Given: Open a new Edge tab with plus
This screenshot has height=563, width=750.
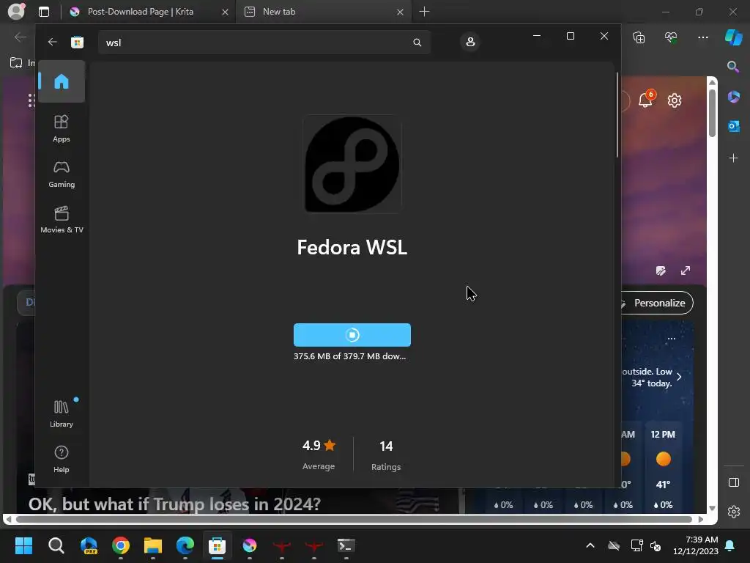Looking at the screenshot, I should point(424,12).
